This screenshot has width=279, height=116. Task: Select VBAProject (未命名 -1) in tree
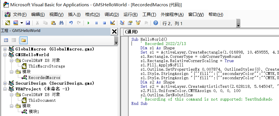tap(43, 89)
